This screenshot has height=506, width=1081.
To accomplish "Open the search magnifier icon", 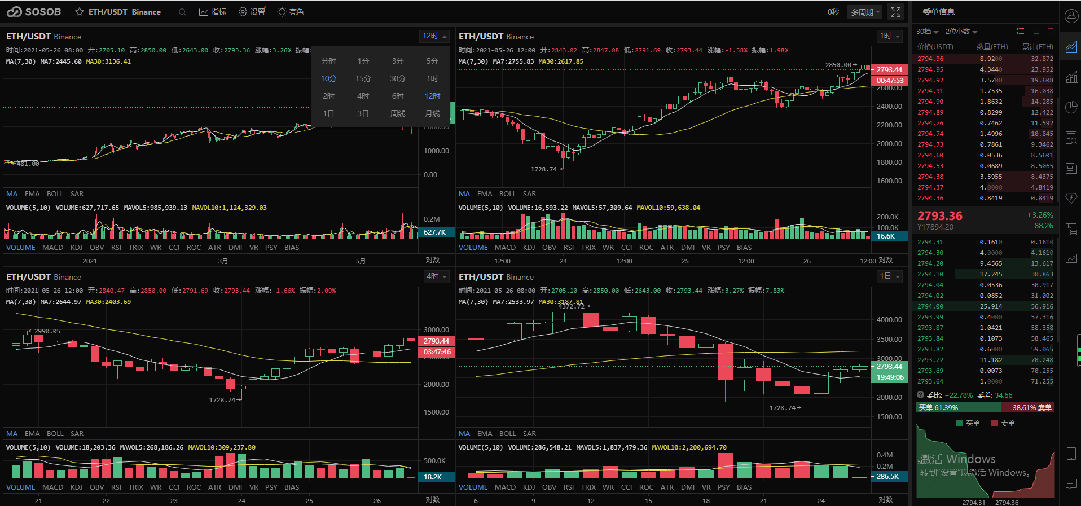I will pyautogui.click(x=182, y=12).
